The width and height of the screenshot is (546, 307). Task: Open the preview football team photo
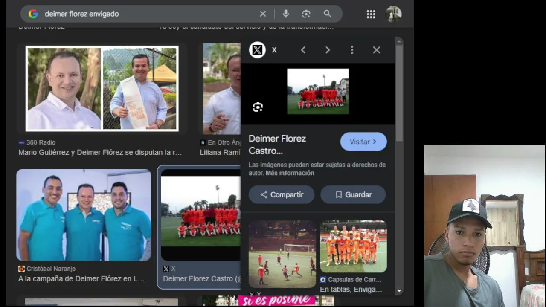pos(318,91)
